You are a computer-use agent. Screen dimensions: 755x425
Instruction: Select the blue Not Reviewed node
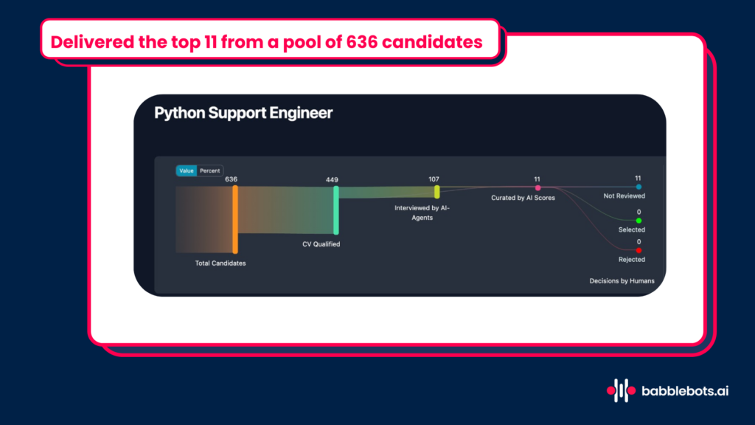[x=639, y=187]
